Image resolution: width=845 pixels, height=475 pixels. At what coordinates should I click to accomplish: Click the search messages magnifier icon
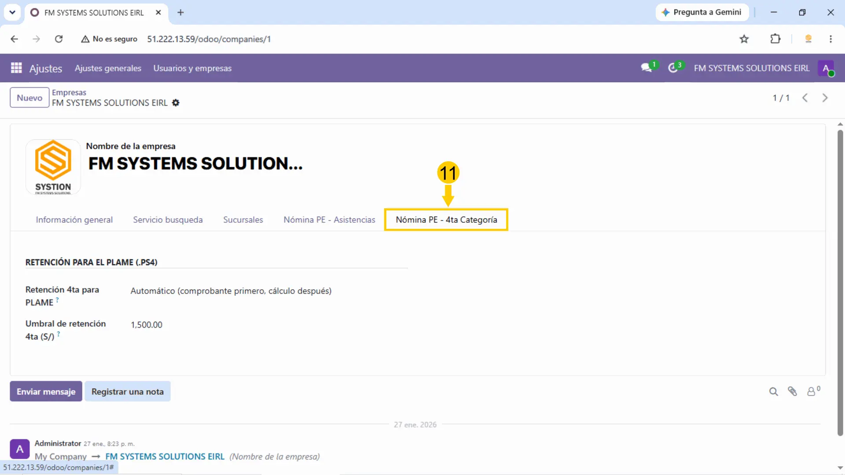click(x=773, y=391)
